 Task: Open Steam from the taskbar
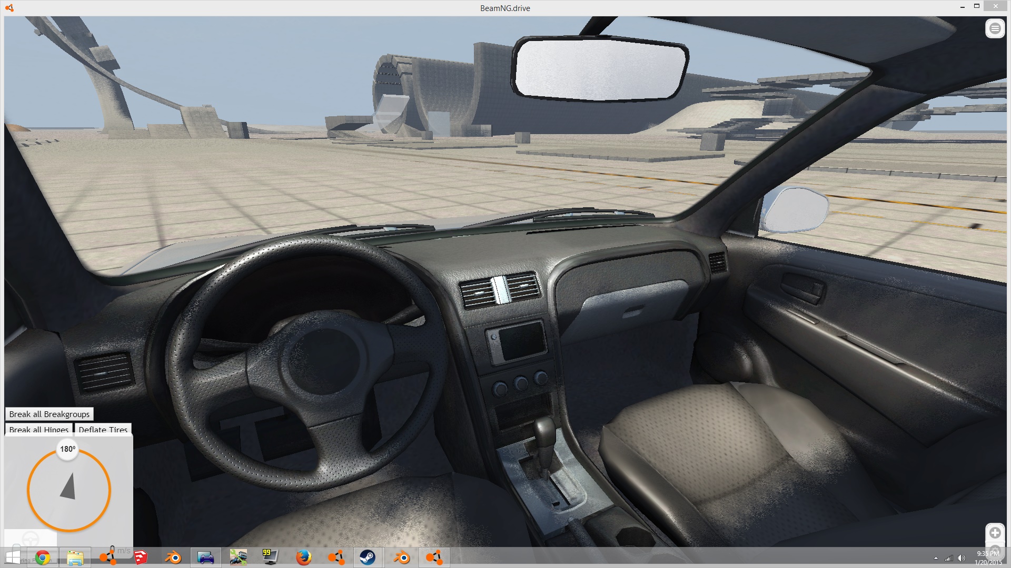coord(368,557)
